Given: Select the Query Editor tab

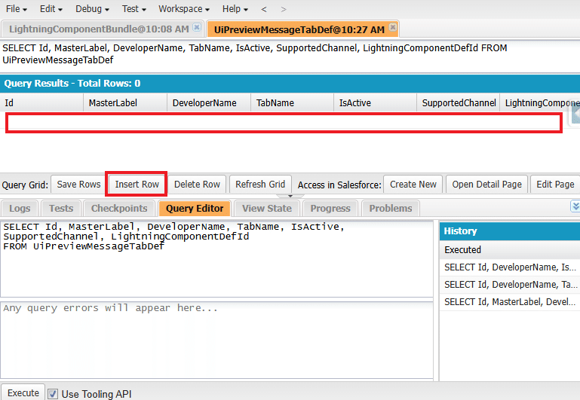Looking at the screenshot, I should pyautogui.click(x=195, y=209).
